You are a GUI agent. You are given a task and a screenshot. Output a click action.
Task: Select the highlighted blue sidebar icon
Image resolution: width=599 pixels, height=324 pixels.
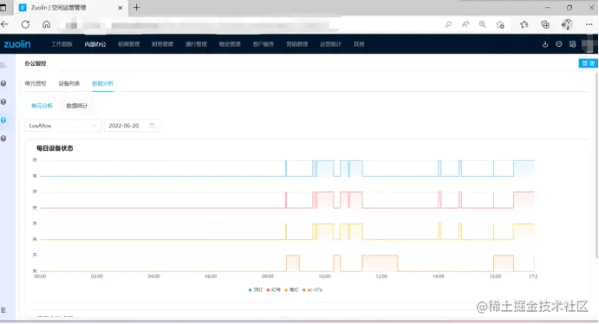click(3, 120)
